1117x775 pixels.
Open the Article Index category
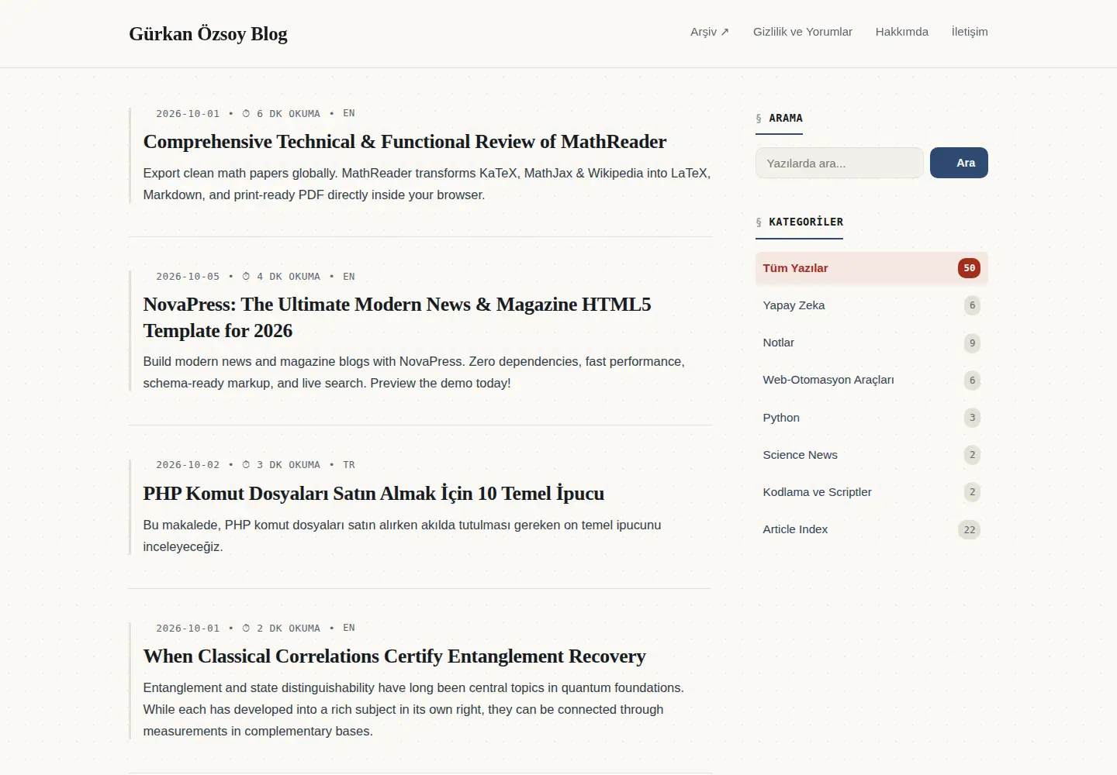point(871,529)
